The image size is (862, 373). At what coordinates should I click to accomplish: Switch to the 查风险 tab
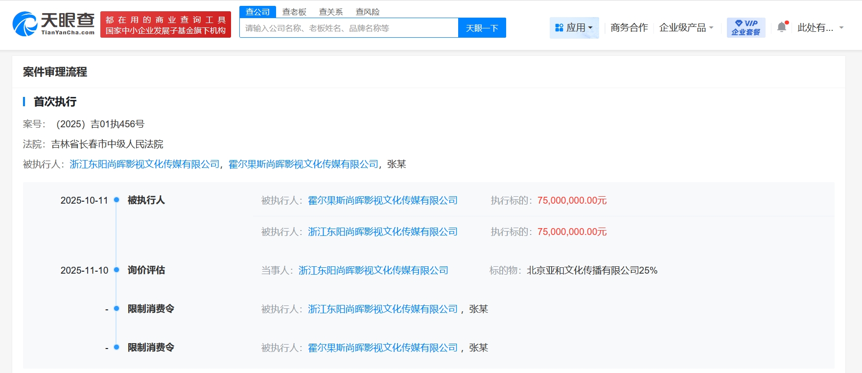click(368, 12)
